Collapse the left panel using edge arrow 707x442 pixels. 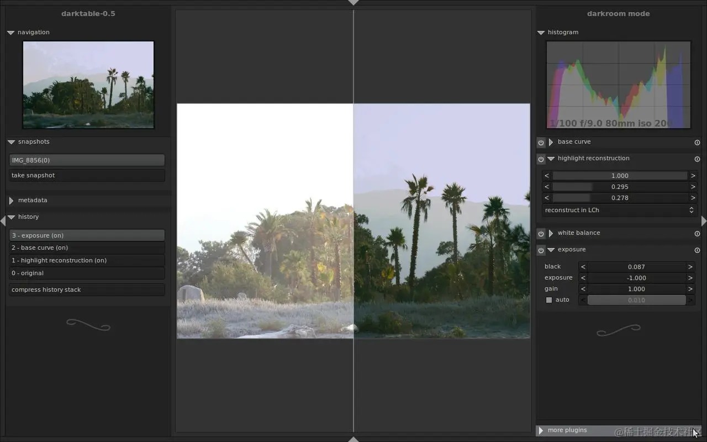(x=3, y=221)
